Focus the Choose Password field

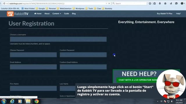click(33, 55)
